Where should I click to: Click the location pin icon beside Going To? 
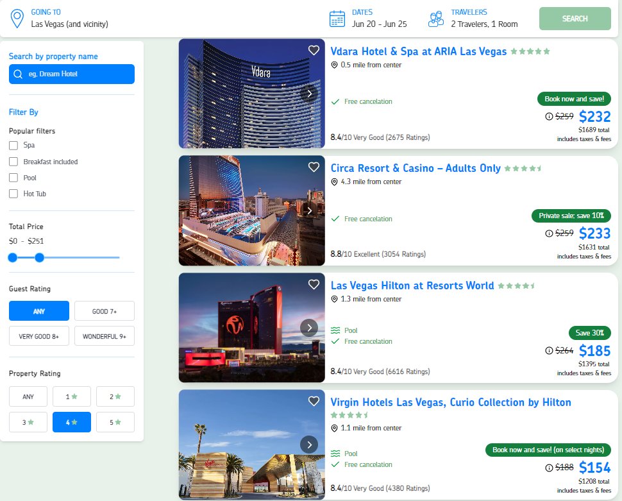(17, 19)
